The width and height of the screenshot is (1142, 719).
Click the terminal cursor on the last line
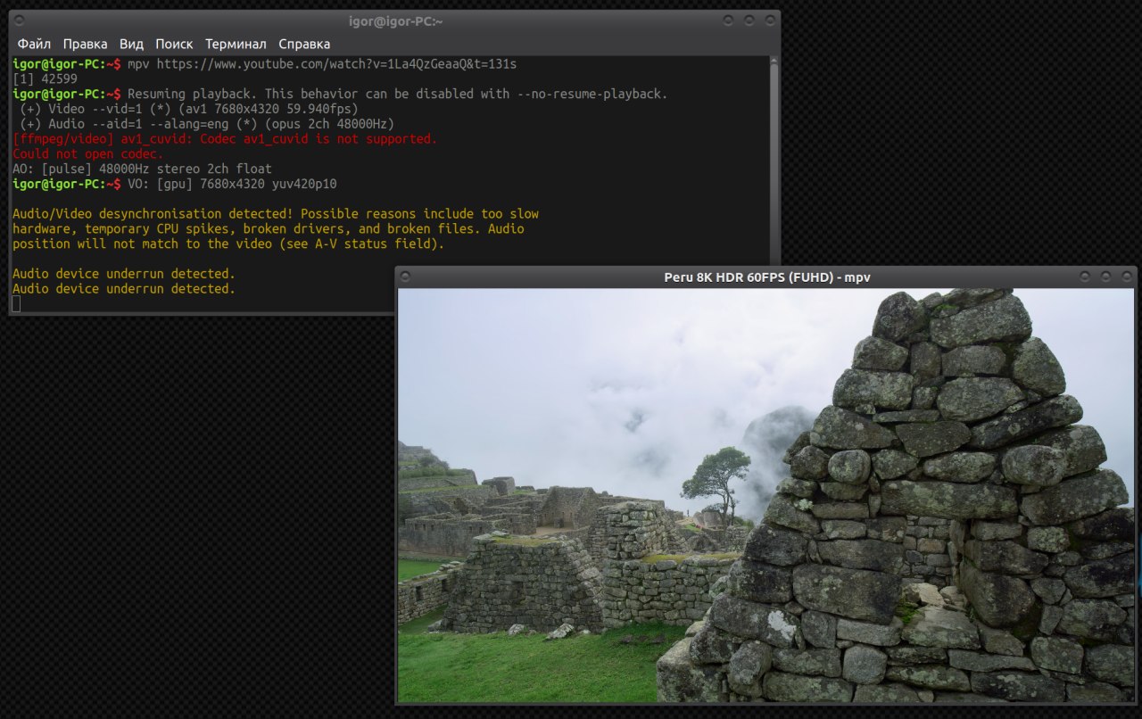click(16, 304)
